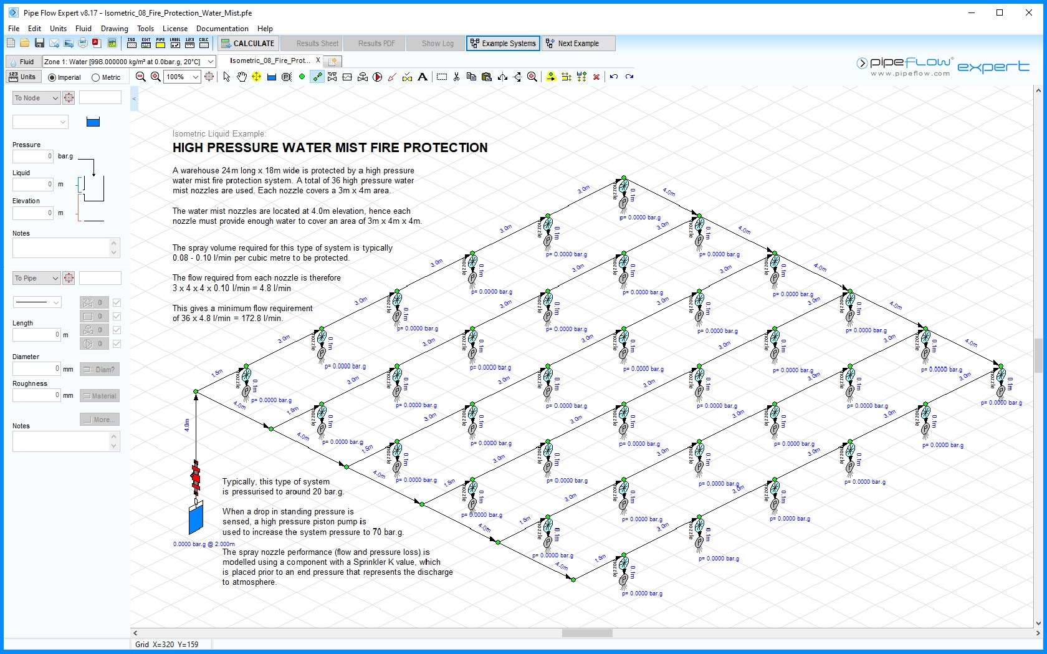Open the LABEL options icon
The image size is (1047, 654).
[175, 43]
